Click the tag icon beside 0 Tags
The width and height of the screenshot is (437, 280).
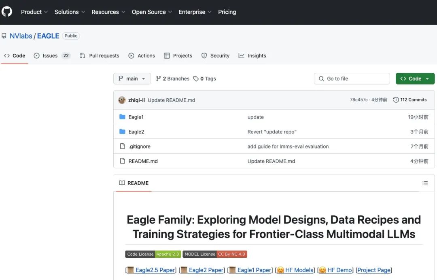[x=196, y=79]
